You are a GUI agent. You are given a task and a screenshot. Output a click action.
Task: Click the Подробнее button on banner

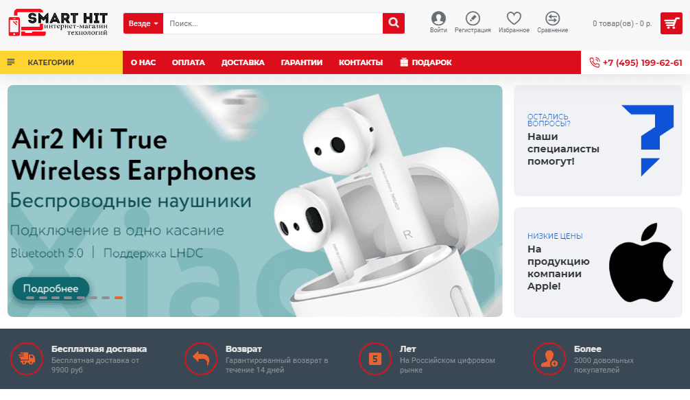point(50,288)
